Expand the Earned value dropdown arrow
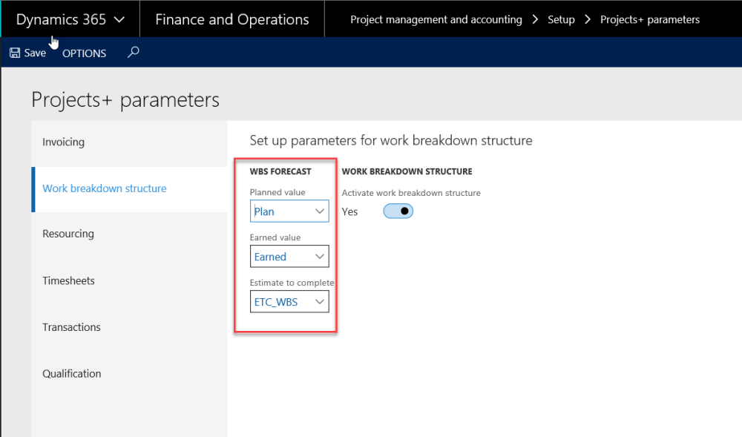The height and width of the screenshot is (437, 742). (x=320, y=257)
